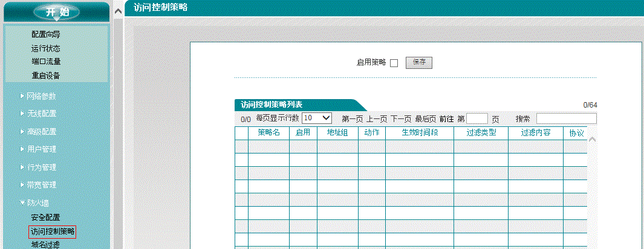The width and height of the screenshot is (644, 249).
Task: Click the 开始 start logo button
Action: coord(57,12)
